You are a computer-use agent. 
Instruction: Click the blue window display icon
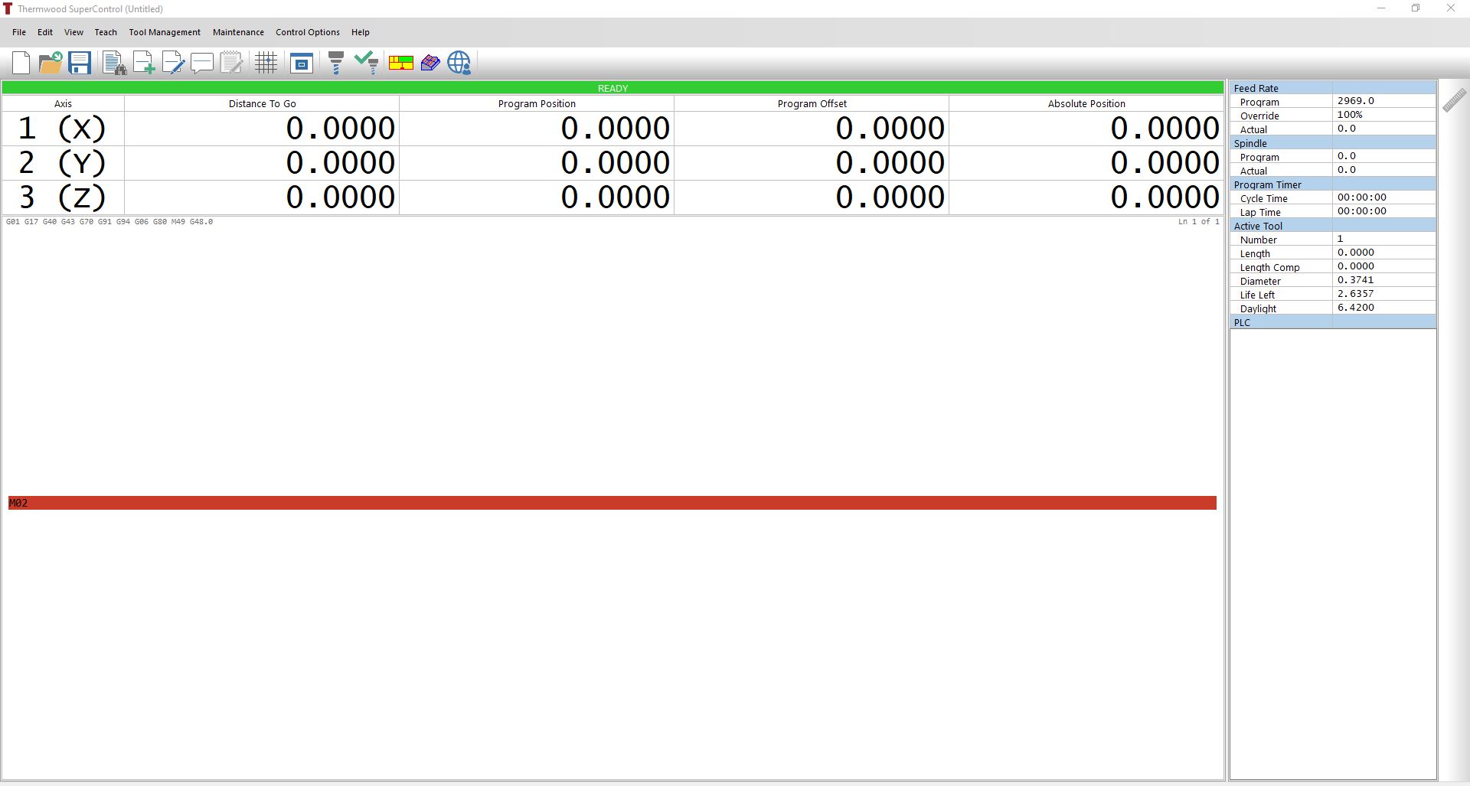(x=302, y=63)
